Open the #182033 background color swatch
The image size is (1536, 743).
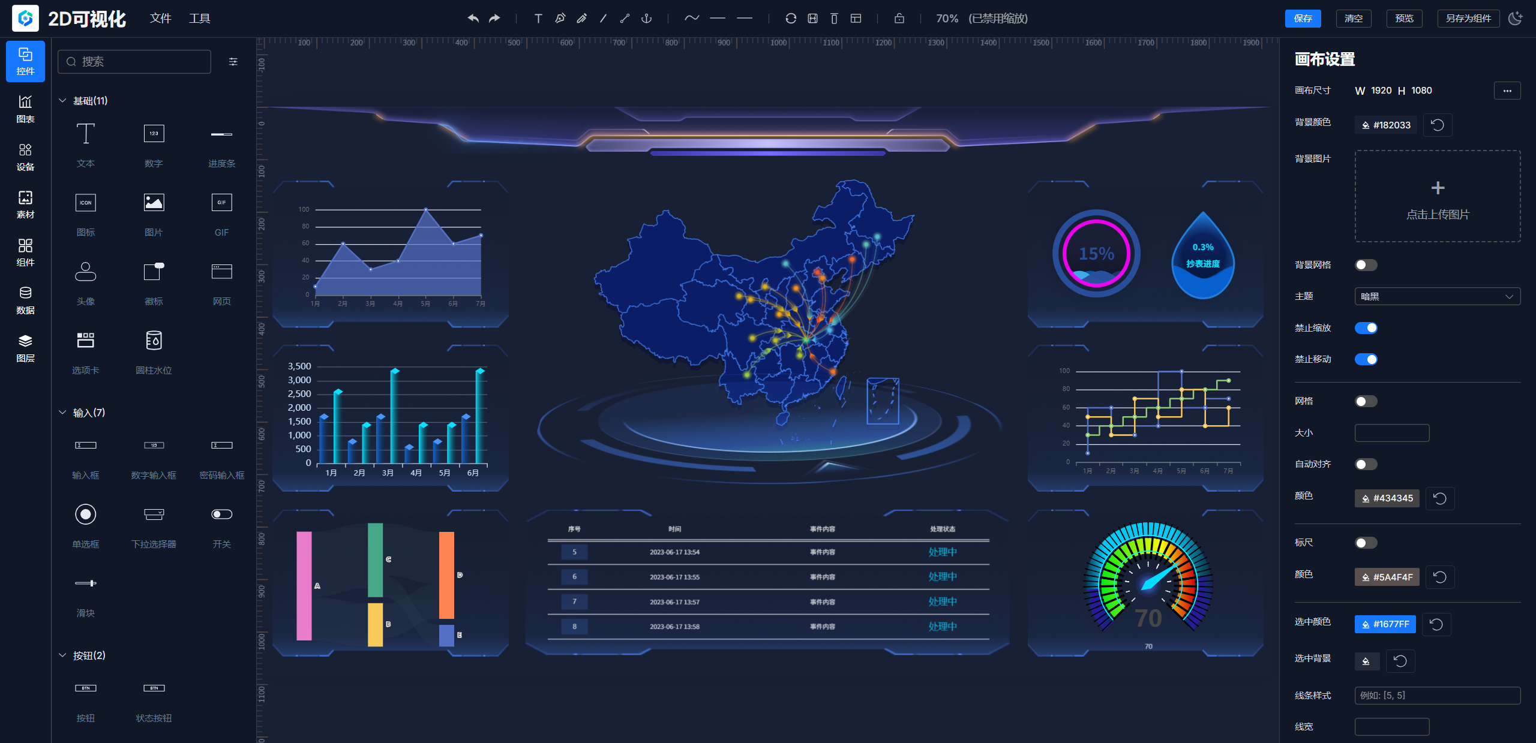point(1386,125)
